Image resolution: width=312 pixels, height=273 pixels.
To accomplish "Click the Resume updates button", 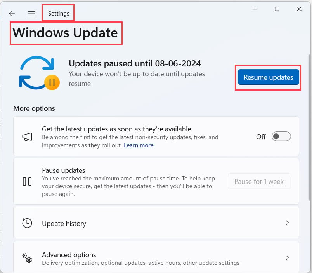I will 268,77.
